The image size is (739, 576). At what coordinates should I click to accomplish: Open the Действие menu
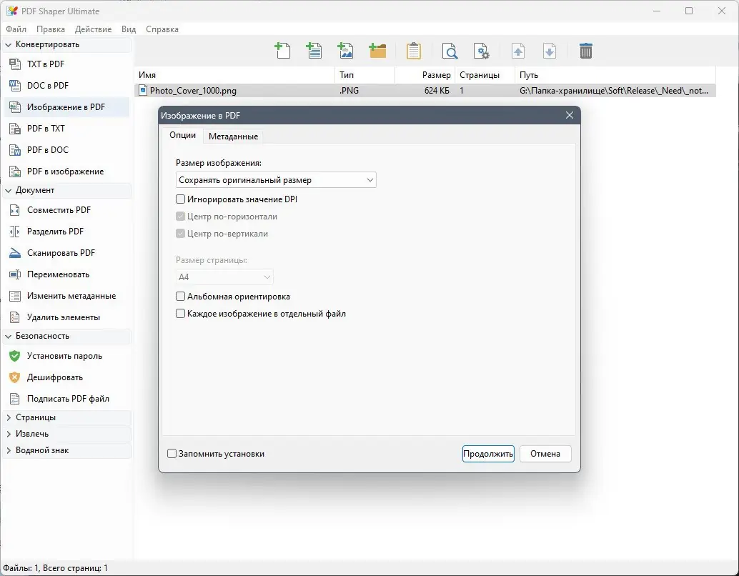94,29
